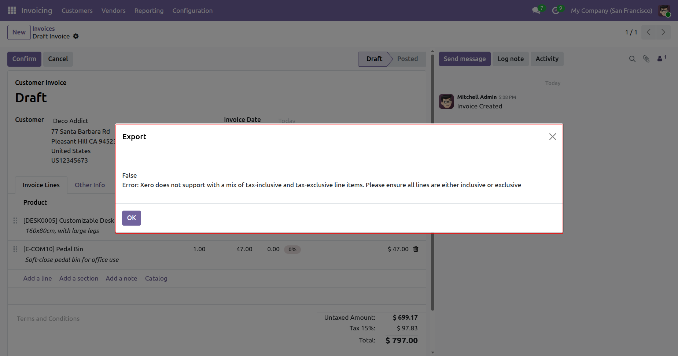678x356 pixels.
Task: Click the Cancel button
Action: coord(58,59)
